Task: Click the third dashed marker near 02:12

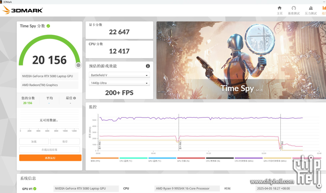Action: tap(280, 133)
